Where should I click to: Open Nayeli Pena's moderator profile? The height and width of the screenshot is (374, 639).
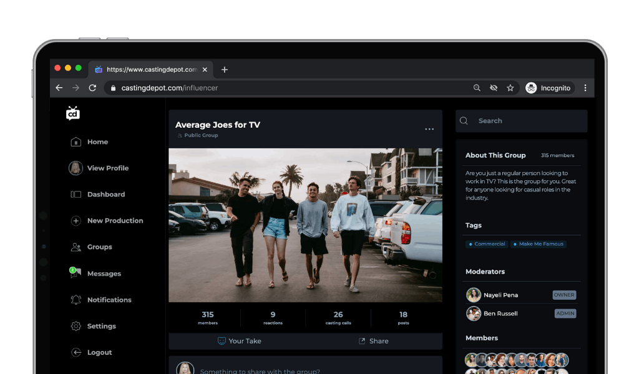click(x=500, y=295)
